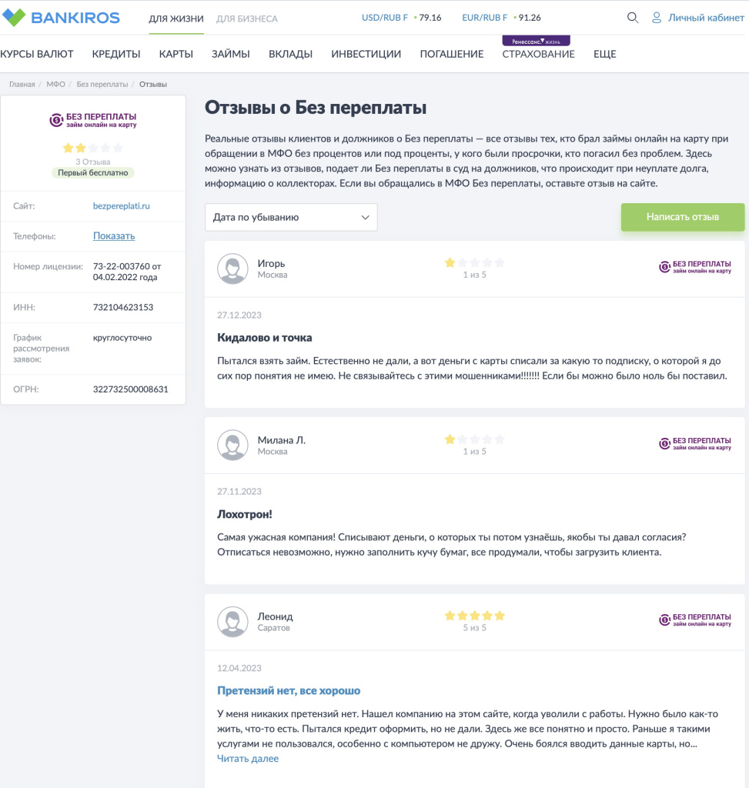Screen dimensions: 749x788
Task: Click Без переплаты logo in Игорь's review
Action: [695, 267]
